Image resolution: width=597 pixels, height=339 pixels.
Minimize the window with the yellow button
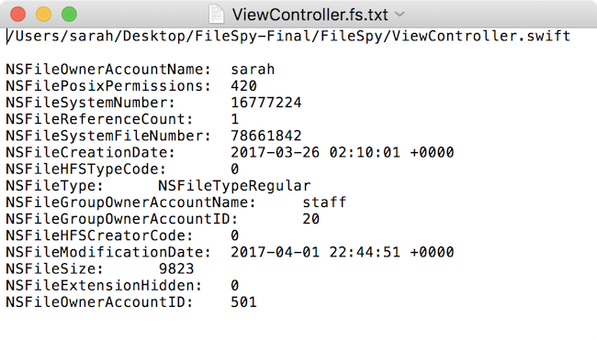43,15
